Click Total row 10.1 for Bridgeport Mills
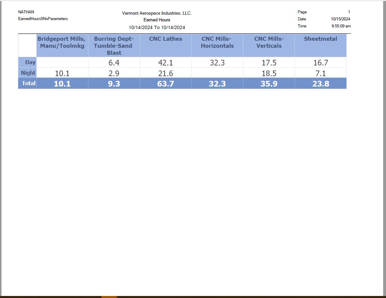This screenshot has width=386, height=298. pyautogui.click(x=62, y=84)
